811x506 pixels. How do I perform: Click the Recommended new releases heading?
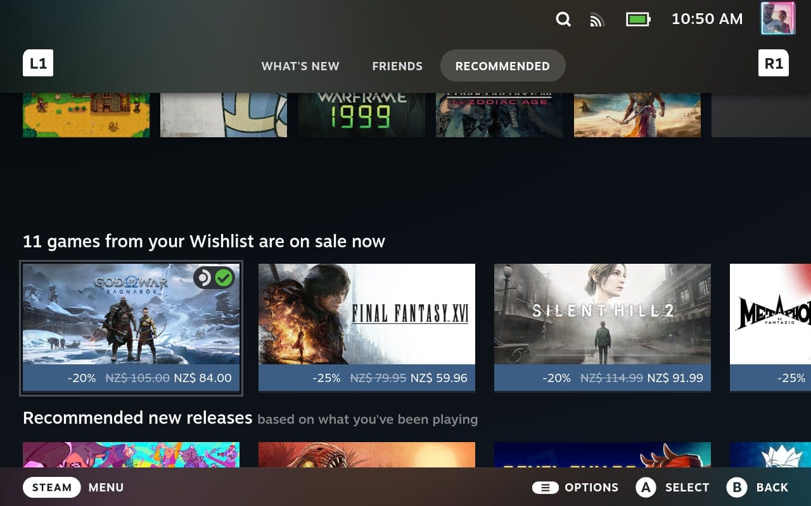[137, 418]
